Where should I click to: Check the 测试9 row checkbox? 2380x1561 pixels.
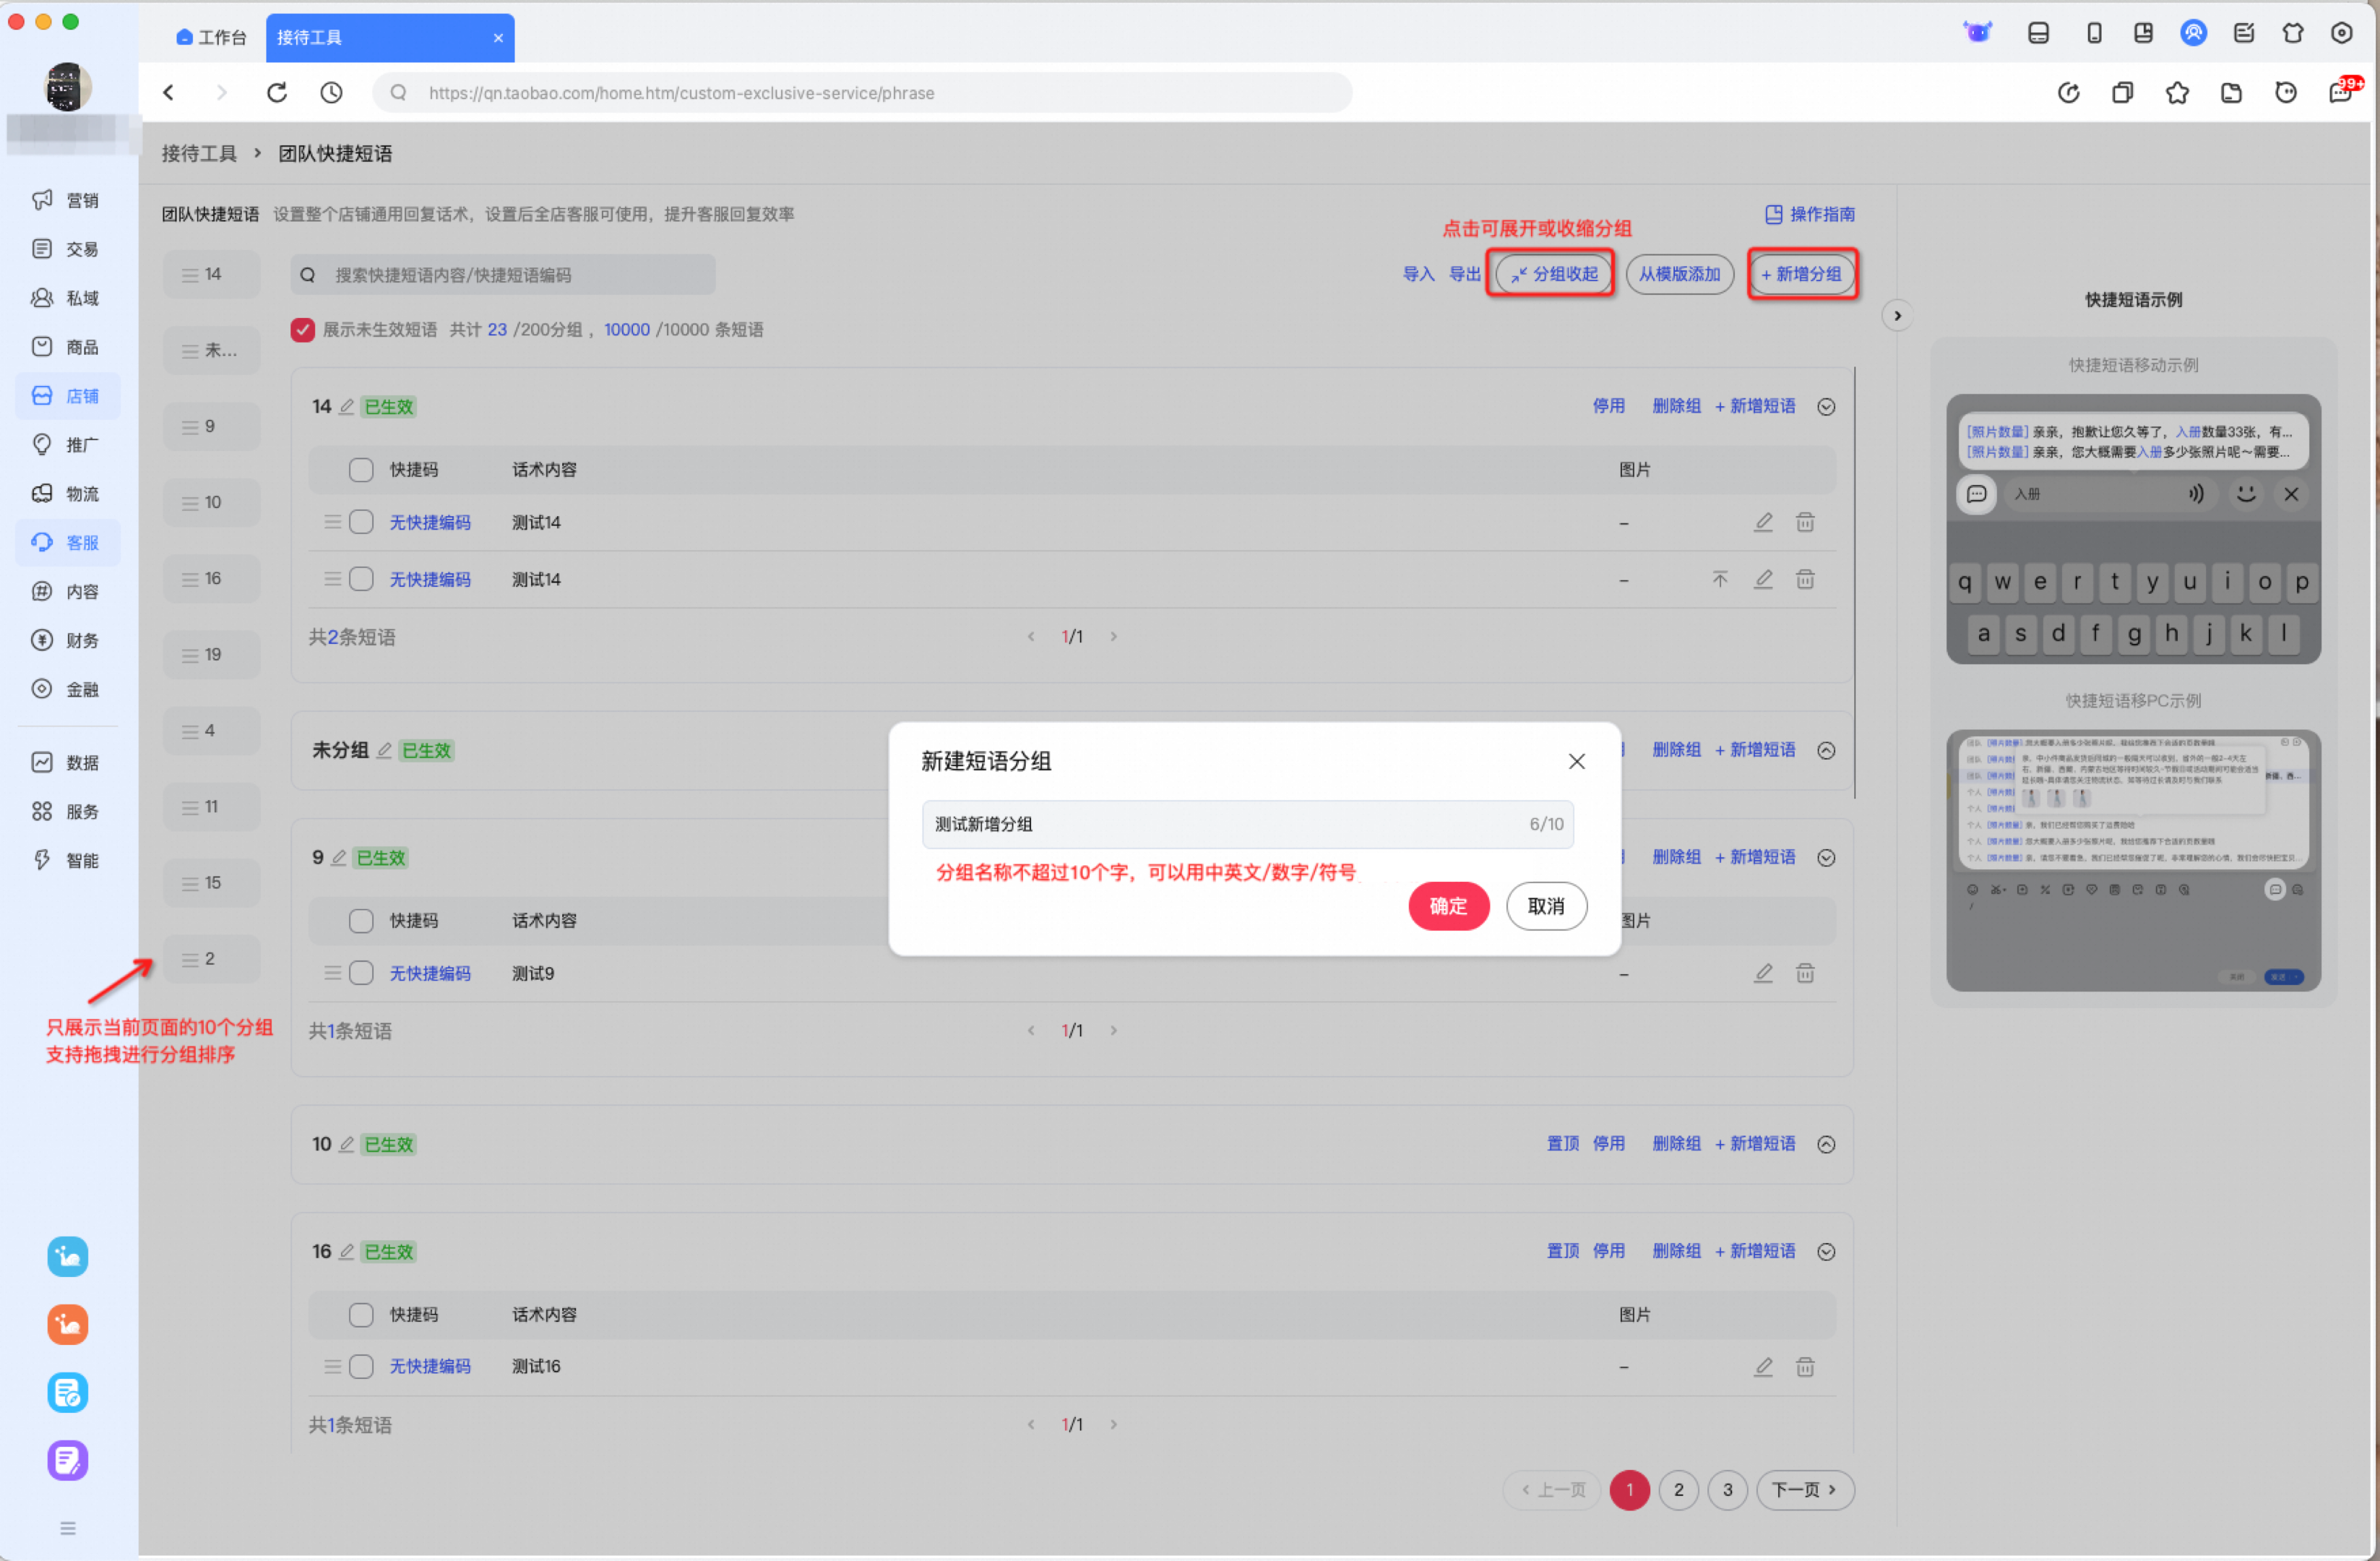tap(361, 974)
